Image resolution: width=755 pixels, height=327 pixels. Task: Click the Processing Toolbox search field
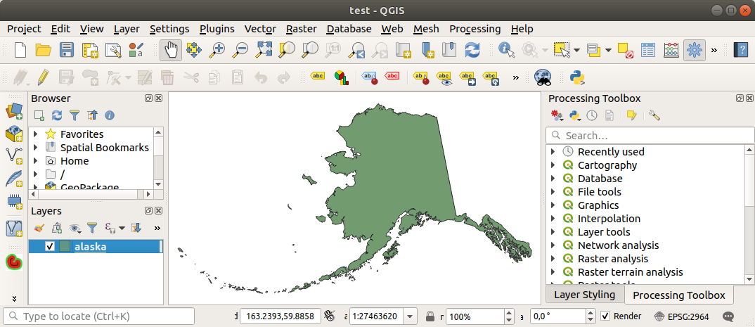pyautogui.click(x=649, y=135)
